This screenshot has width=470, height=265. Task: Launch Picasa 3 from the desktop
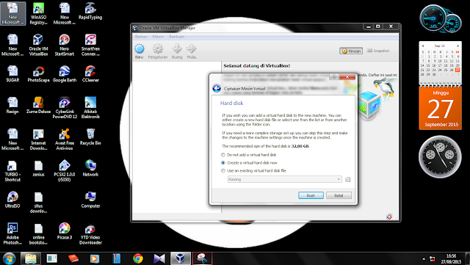point(64,231)
